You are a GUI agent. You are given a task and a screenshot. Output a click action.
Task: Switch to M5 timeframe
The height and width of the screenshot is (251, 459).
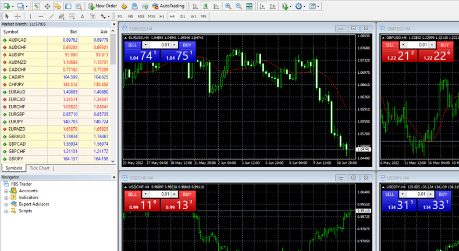(130, 17)
